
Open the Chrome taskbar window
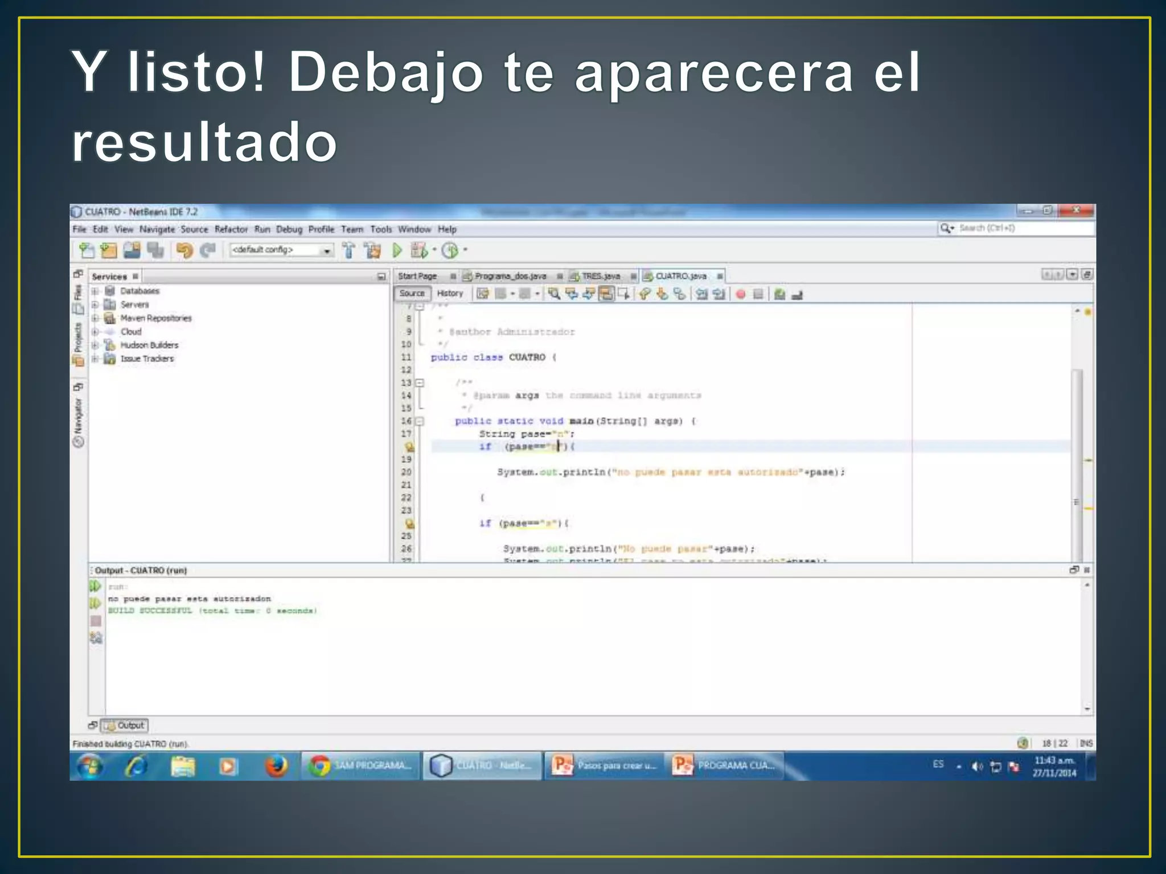361,766
